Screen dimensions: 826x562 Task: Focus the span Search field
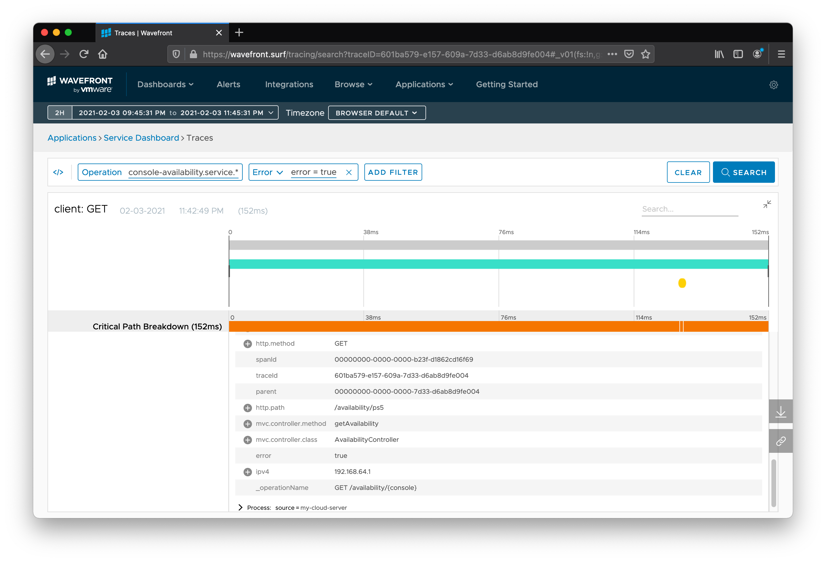click(x=689, y=209)
